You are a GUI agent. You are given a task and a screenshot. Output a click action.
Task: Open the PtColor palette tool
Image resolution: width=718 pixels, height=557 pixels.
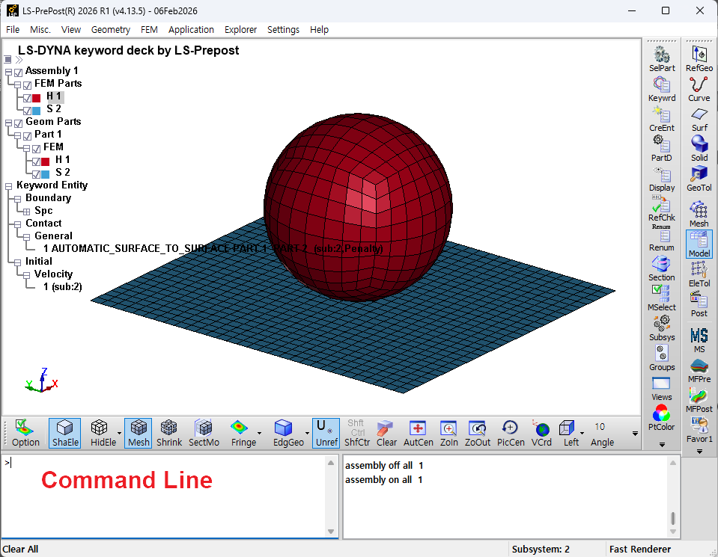click(661, 418)
